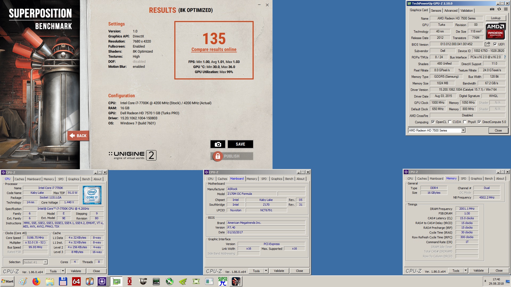This screenshot has height=287, width=511.
Task: Click the GPU-Z refresh arrows icon
Action: point(499,9)
